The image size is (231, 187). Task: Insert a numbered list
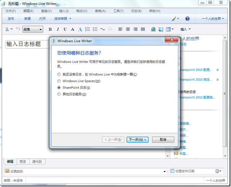tap(88, 29)
